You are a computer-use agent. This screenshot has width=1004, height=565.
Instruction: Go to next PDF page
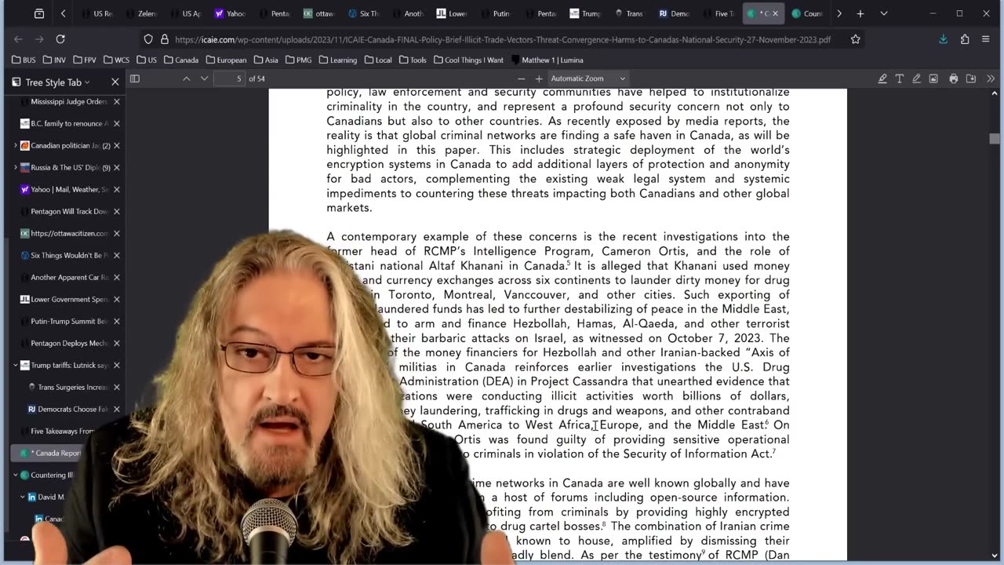[x=204, y=78]
